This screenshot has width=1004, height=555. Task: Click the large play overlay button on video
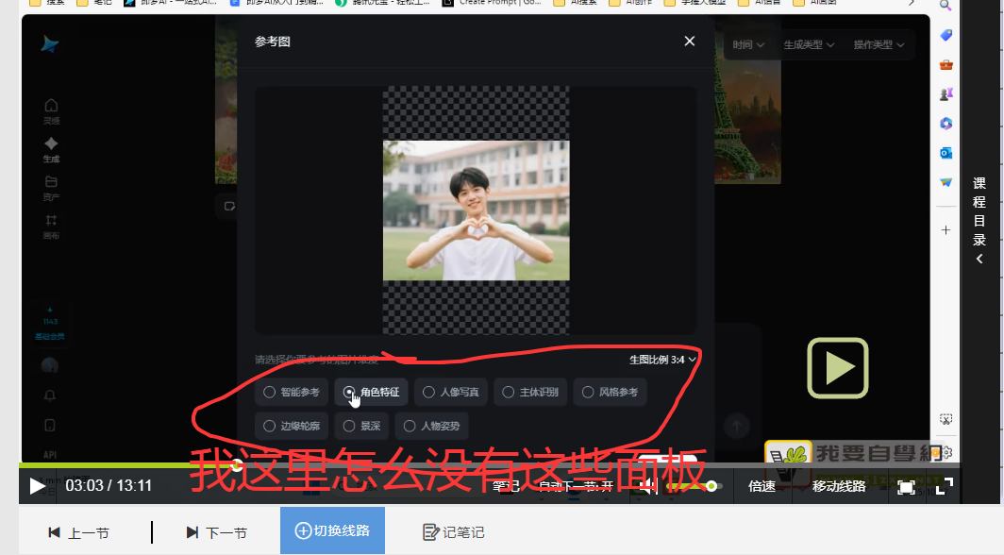(x=836, y=367)
